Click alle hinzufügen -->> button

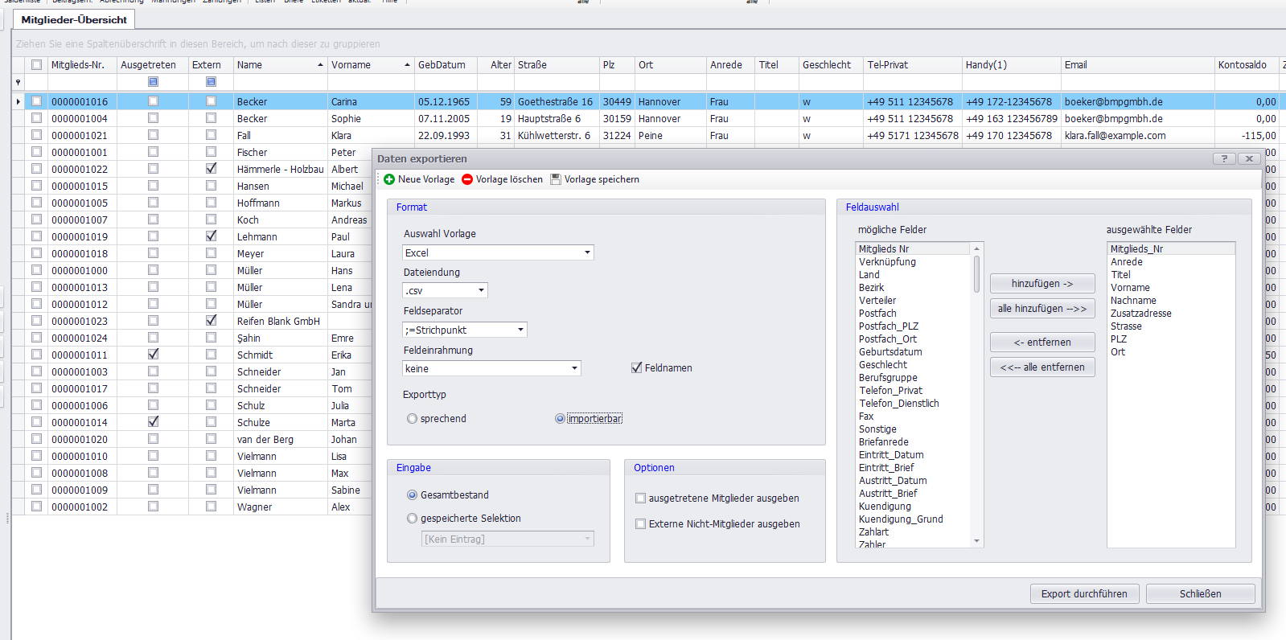click(x=1042, y=308)
